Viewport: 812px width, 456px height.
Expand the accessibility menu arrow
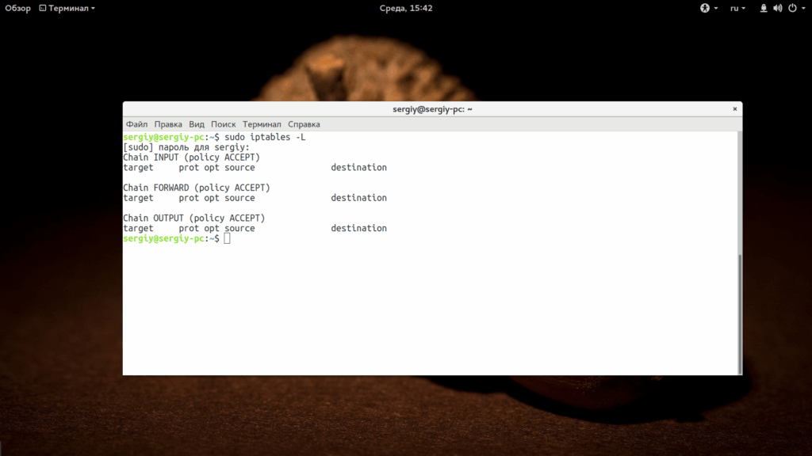point(716,8)
